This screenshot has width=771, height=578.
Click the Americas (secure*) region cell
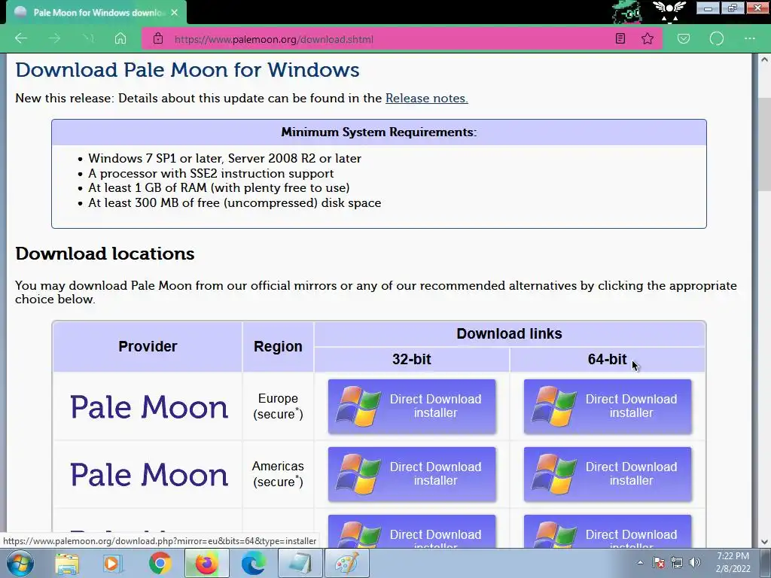tap(278, 474)
